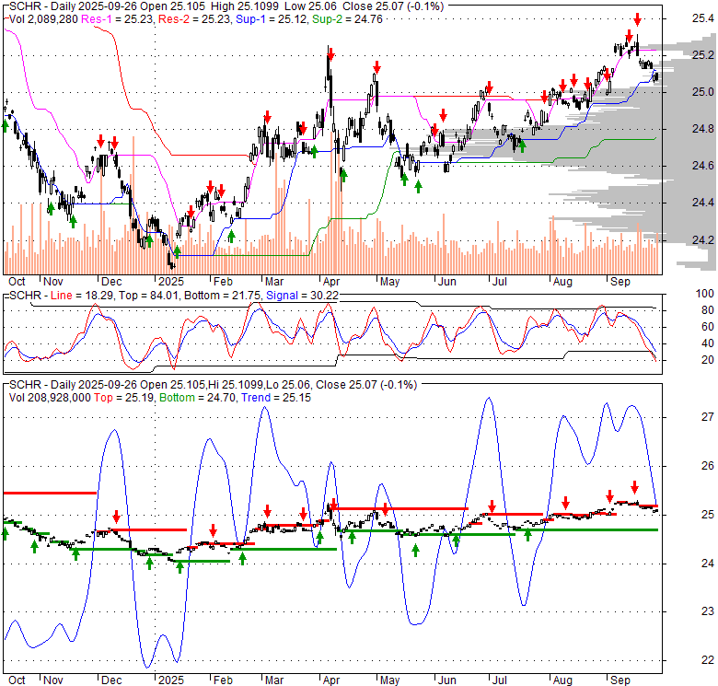Click 'Jul' on the top price chart axis

(500, 282)
